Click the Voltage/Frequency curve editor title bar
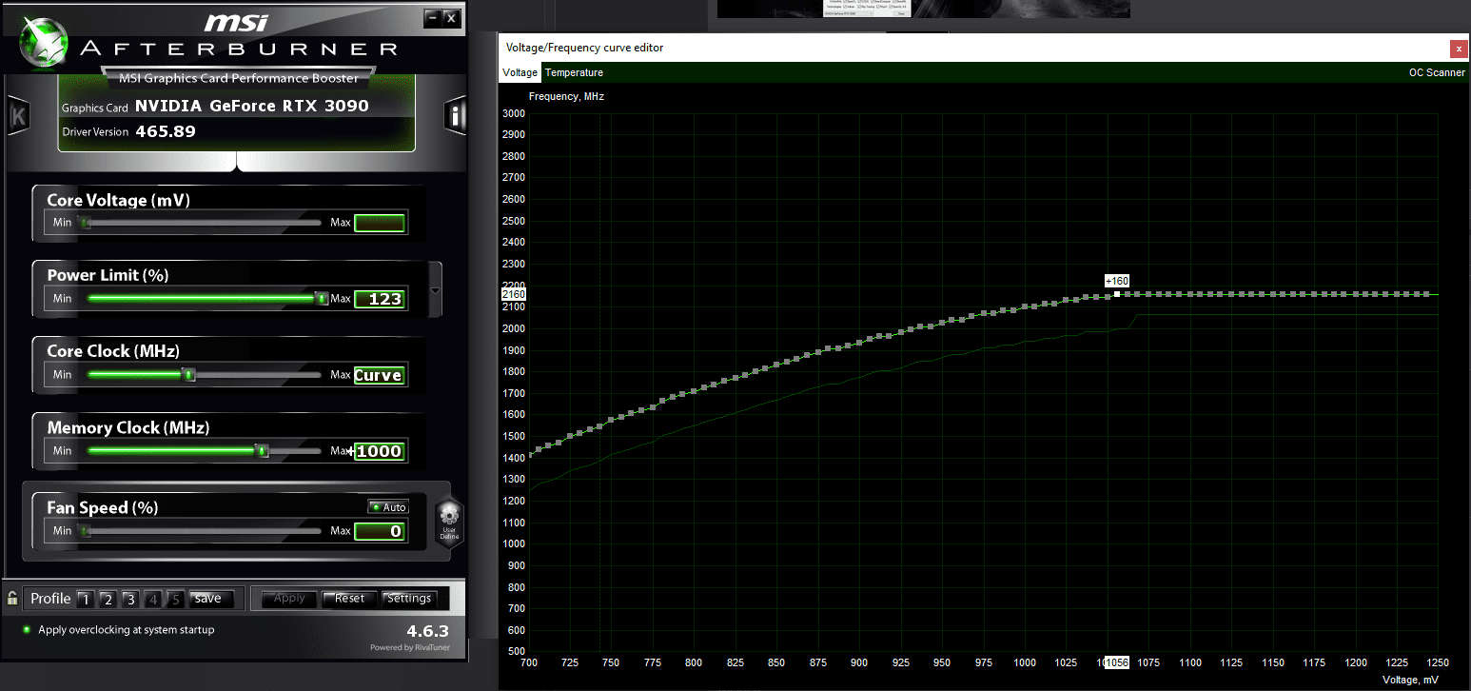Image resolution: width=1471 pixels, height=691 pixels. click(x=972, y=48)
